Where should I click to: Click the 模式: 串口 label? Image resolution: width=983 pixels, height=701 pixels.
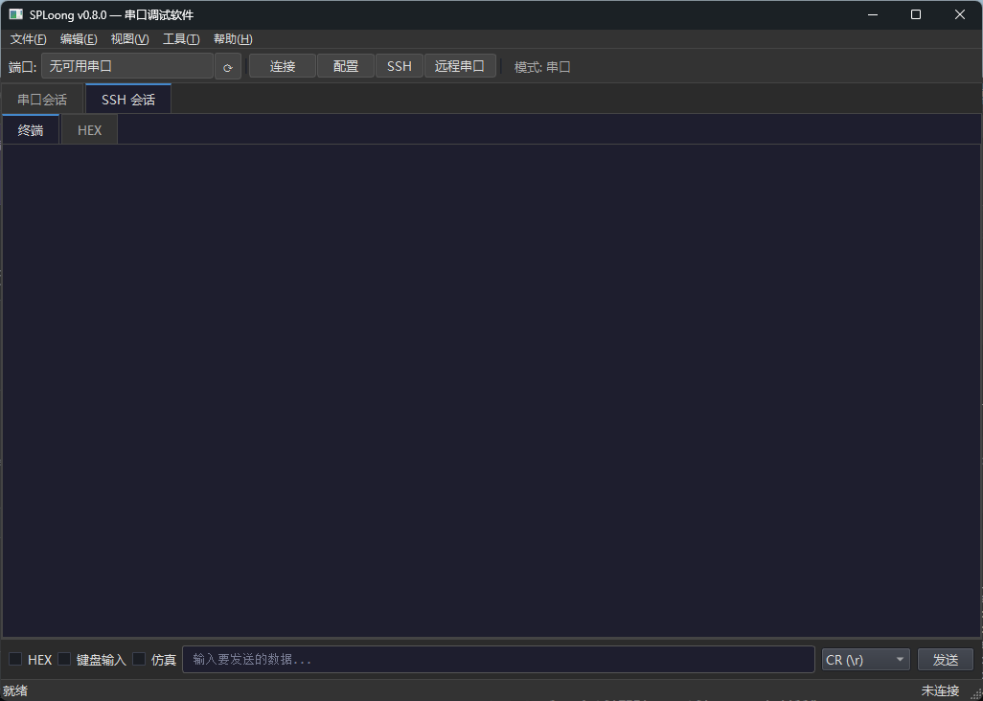[x=542, y=67]
